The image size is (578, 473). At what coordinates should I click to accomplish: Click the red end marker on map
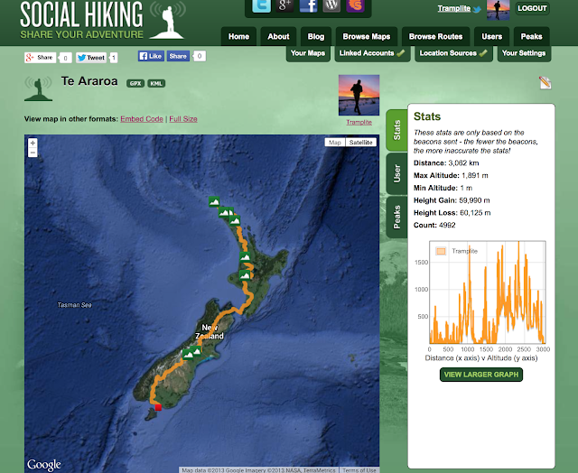click(x=159, y=407)
